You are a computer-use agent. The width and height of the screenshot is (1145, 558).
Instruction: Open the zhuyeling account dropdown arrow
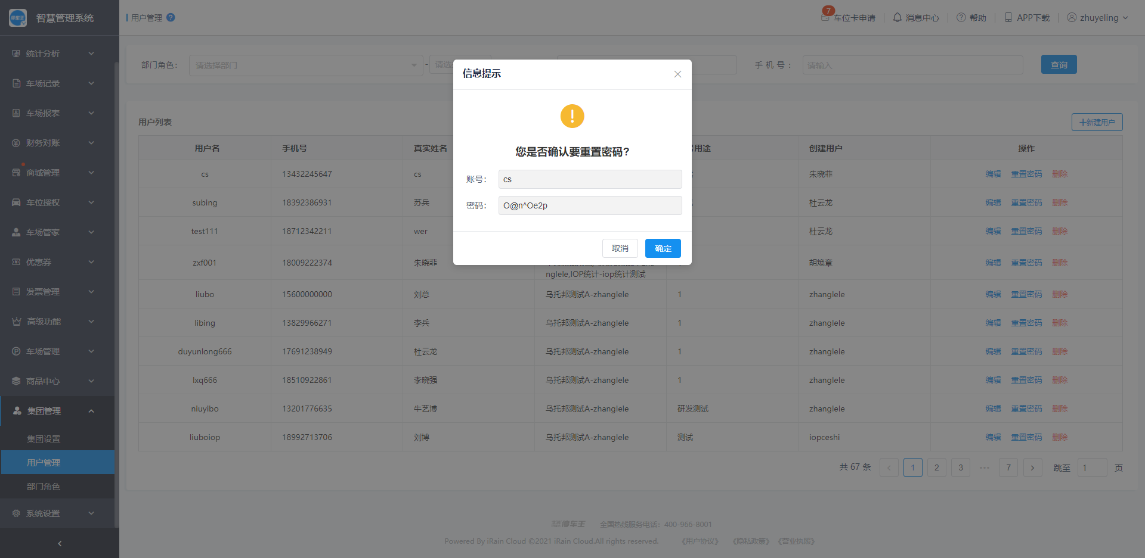point(1125,18)
